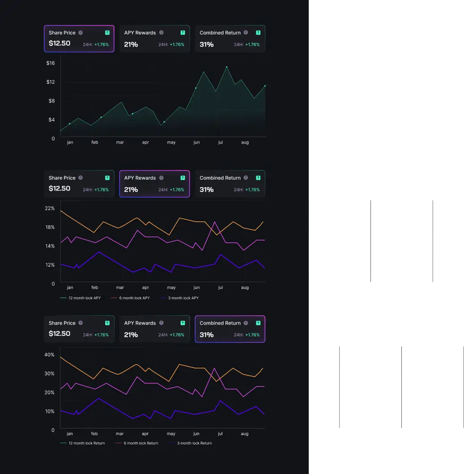
Task: Click the $16 label on the price axis
Action: [x=51, y=63]
